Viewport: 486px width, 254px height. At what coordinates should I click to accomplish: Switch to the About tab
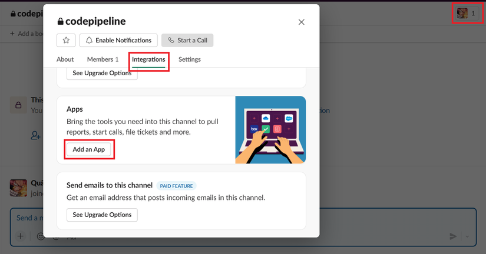pos(65,59)
